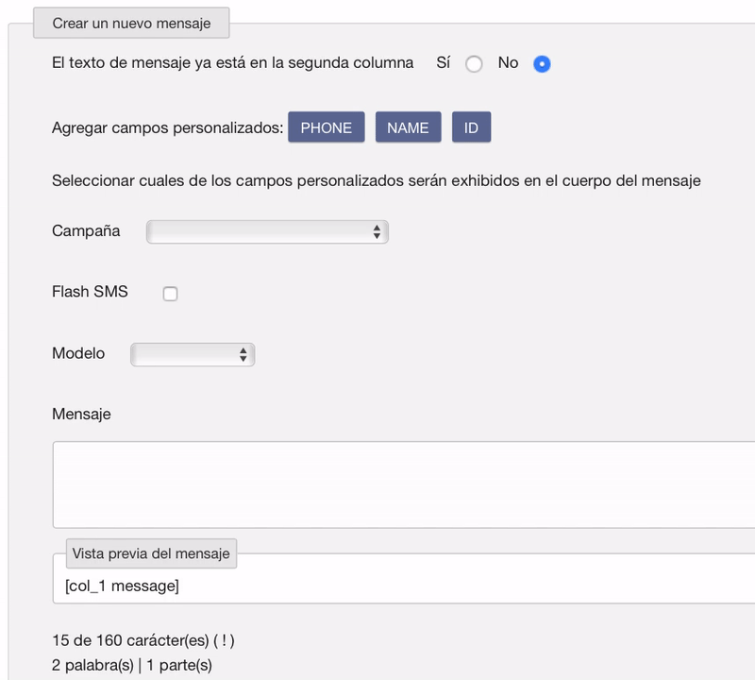
Task: Click the [col_1 message] preview text
Action: 123,586
